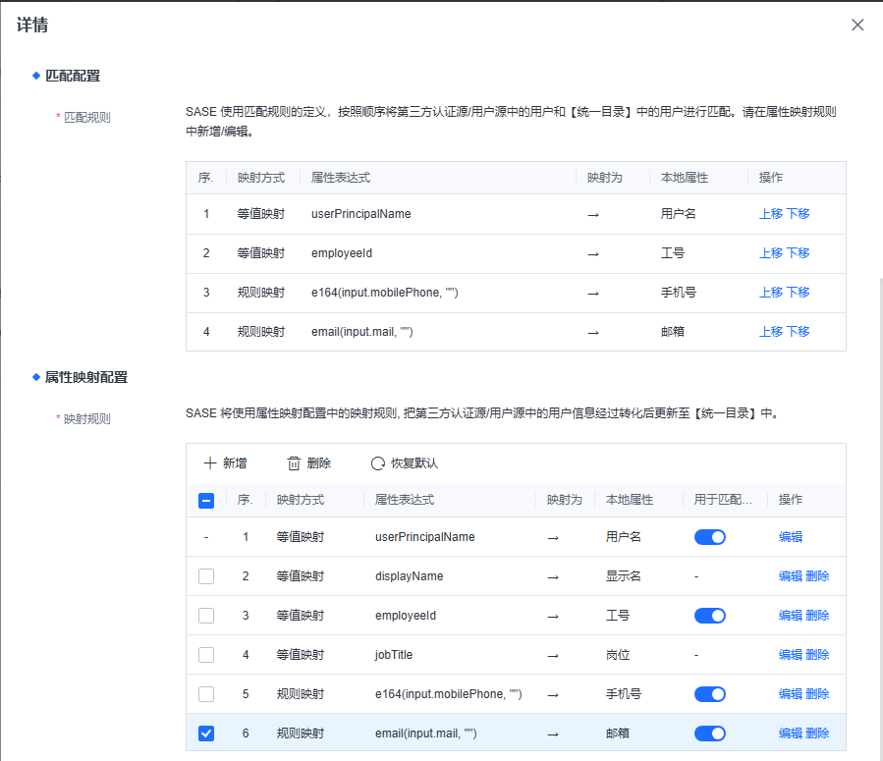Close the details dialog with X icon
Viewport: 883px width, 761px height.
857,26
